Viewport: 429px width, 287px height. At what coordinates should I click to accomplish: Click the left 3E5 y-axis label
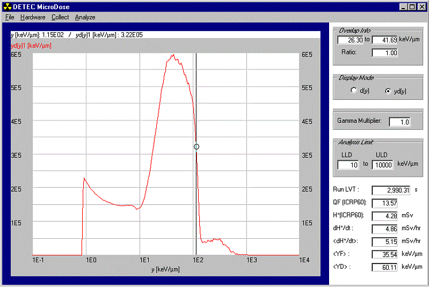coord(16,156)
